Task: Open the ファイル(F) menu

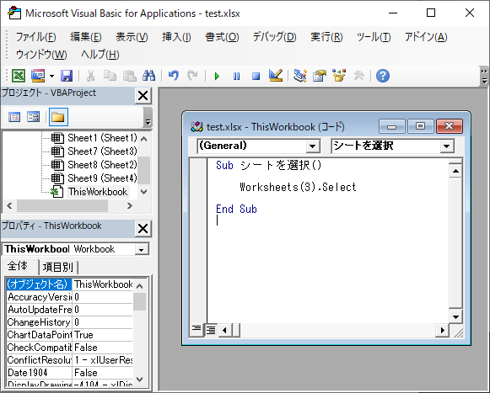Action: click(x=35, y=37)
